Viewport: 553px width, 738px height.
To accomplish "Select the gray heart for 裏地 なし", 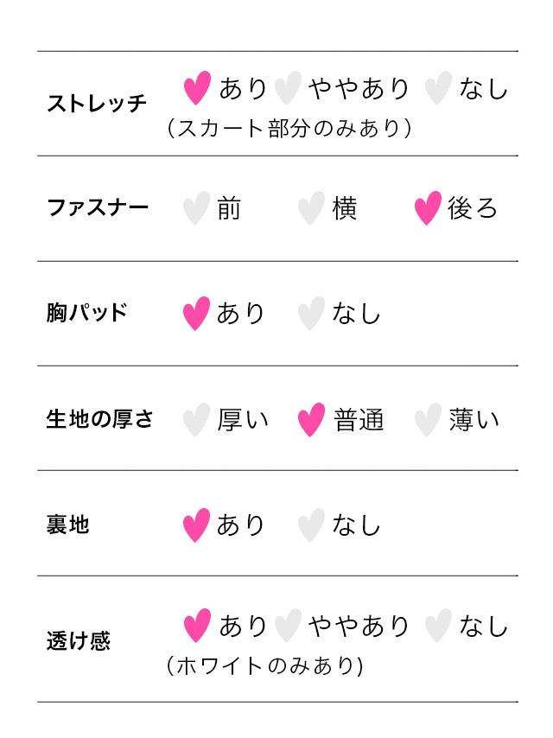I will pos(311,525).
